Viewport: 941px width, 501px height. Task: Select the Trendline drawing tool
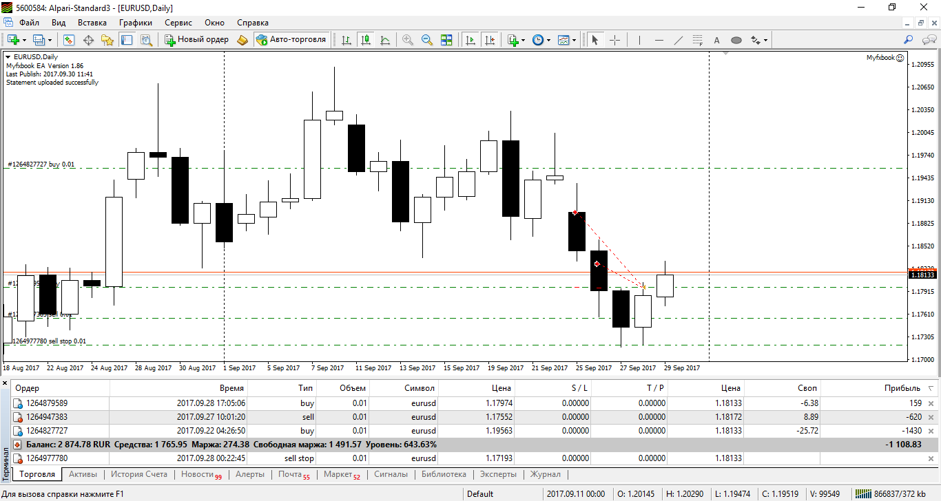[679, 40]
